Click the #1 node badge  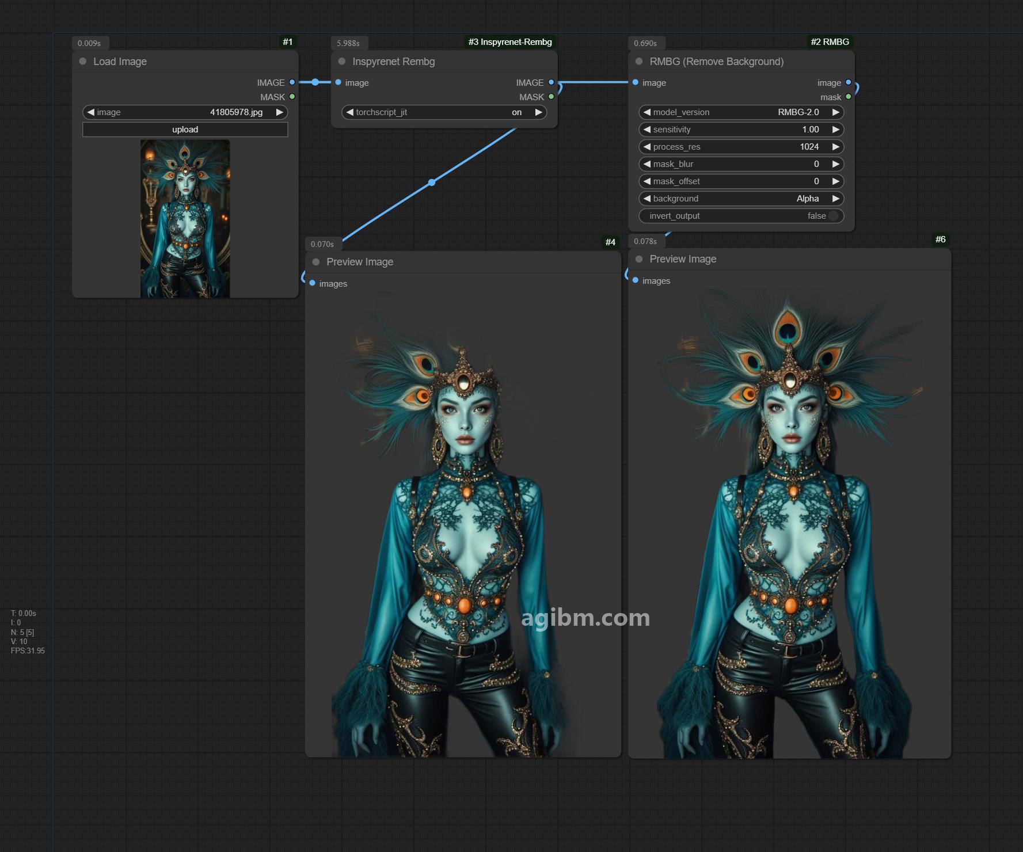coord(288,42)
